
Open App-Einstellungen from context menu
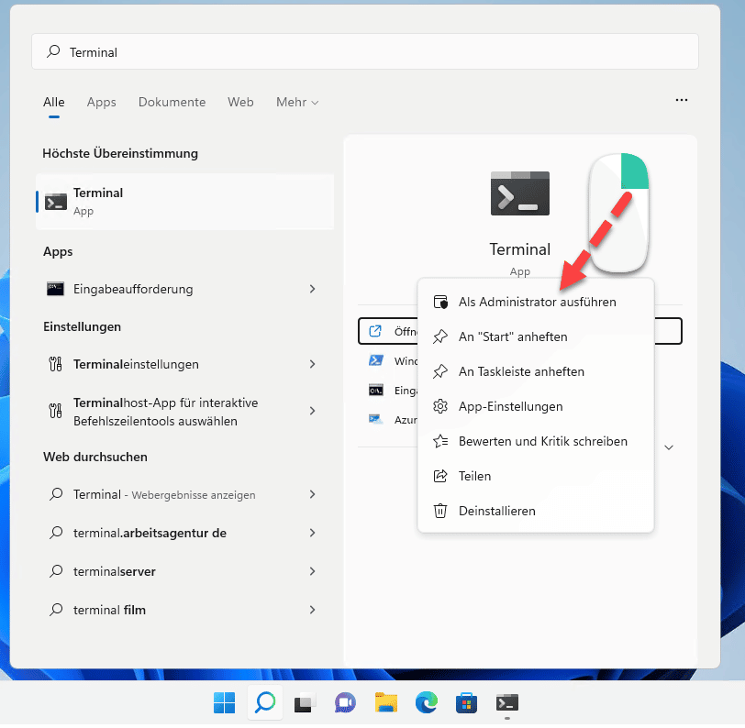(536, 406)
